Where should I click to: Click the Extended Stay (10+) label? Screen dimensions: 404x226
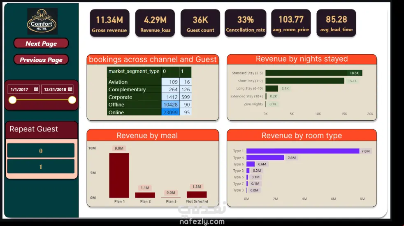pyautogui.click(x=246, y=96)
